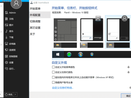Image resolution: width=131 pixels, height=98 pixels.
Task: Open 自定义任务栏特效 link
Action: 63,88
